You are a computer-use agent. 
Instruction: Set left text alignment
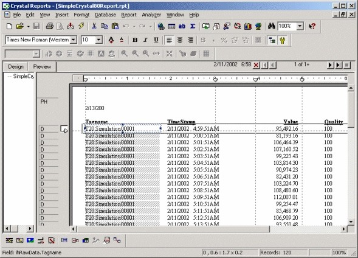tap(169, 40)
